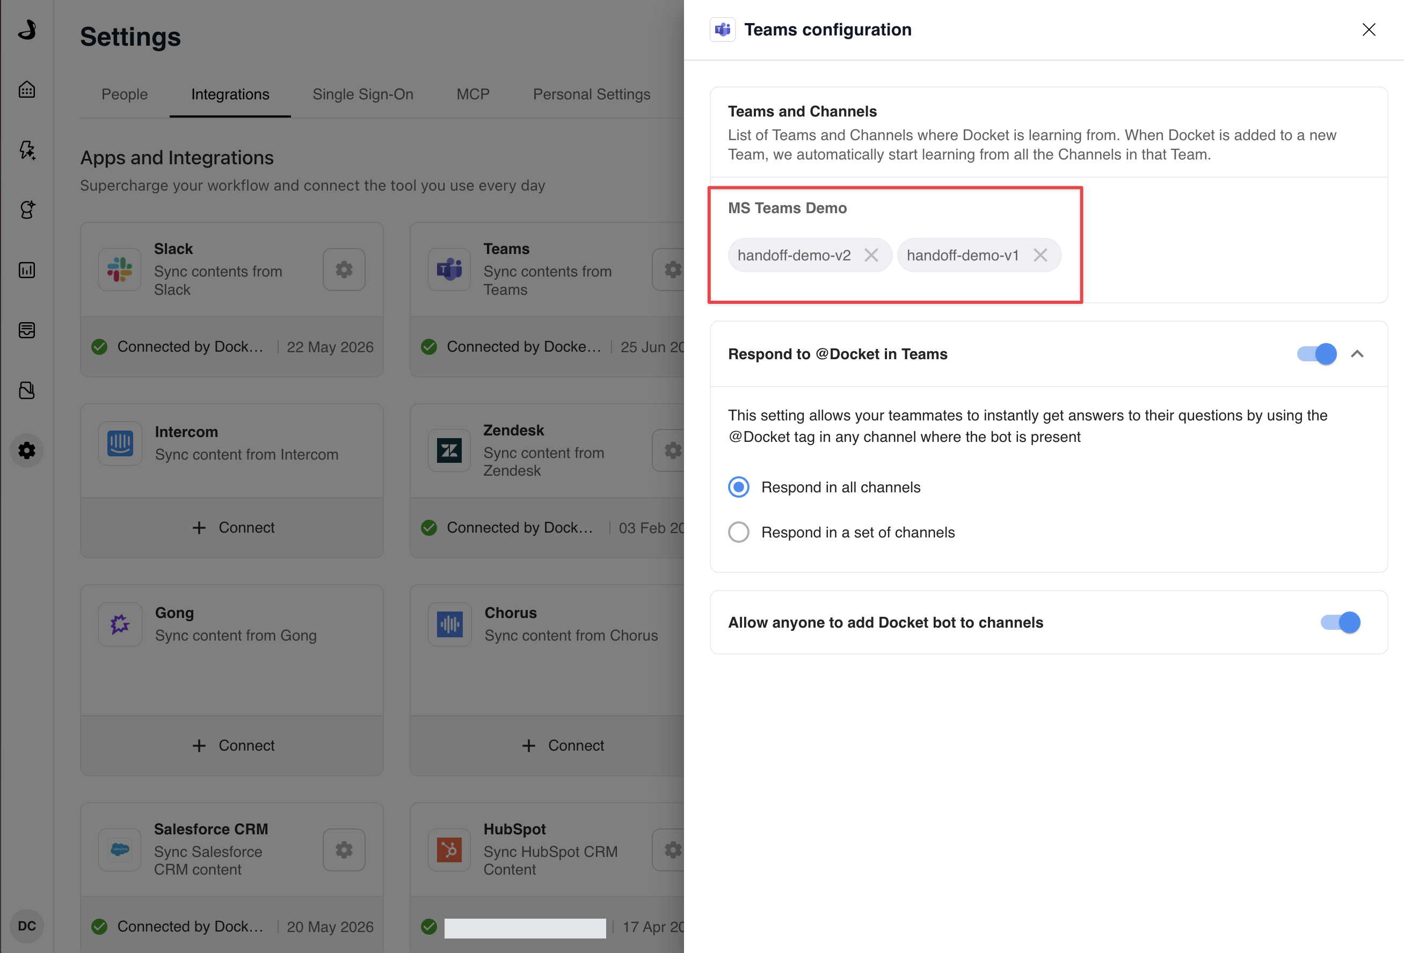This screenshot has height=953, width=1404.
Task: Select Respond in a set of channels
Action: (738, 532)
